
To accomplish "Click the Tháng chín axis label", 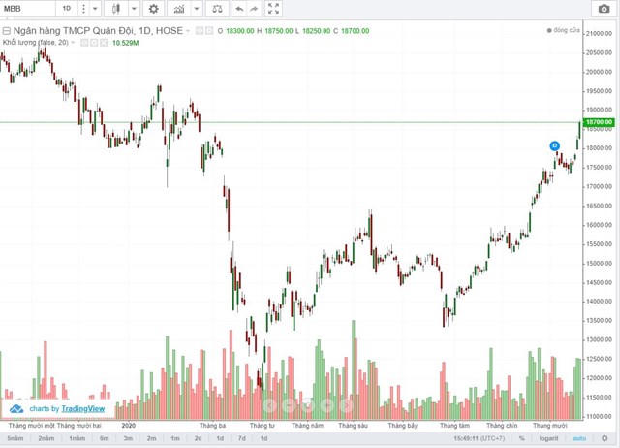I will (502, 426).
